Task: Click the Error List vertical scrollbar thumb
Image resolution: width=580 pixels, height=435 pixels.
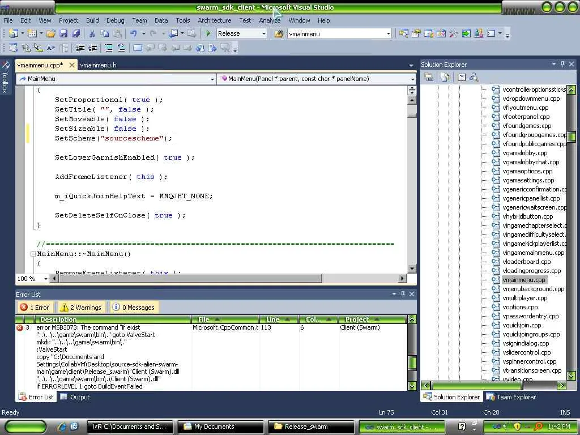Action: pos(412,362)
